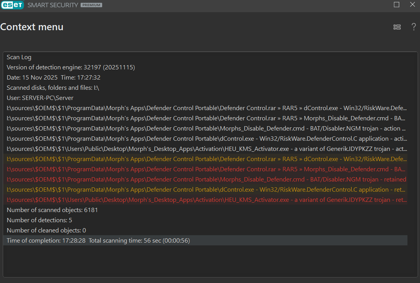
Task: Select the scanned disks I:\ line
Action: (x=53, y=88)
